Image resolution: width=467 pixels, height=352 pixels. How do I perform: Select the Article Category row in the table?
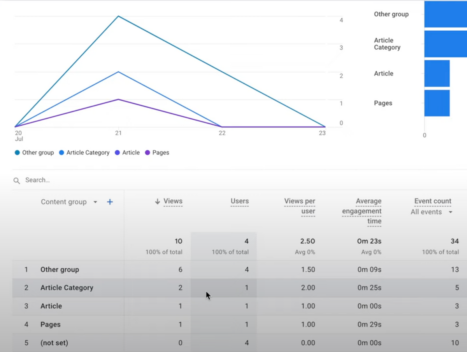(x=67, y=288)
